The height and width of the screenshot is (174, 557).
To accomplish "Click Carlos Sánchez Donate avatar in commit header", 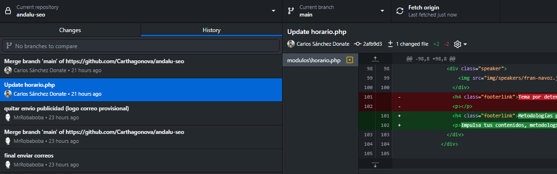I will (x=291, y=44).
